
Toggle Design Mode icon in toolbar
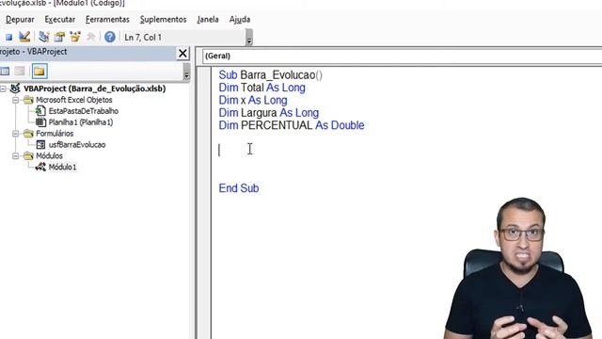click(x=24, y=37)
